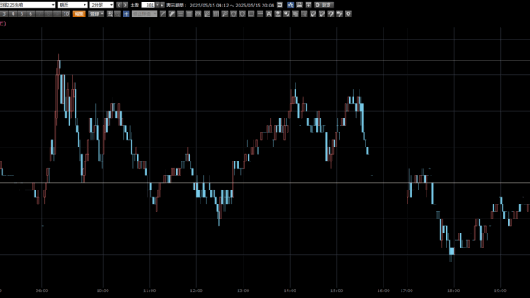Image resolution: width=530 pixels, height=298 pixels.
Task: Click the 2025/05/15 20:04 end date text
Action: pos(255,5)
